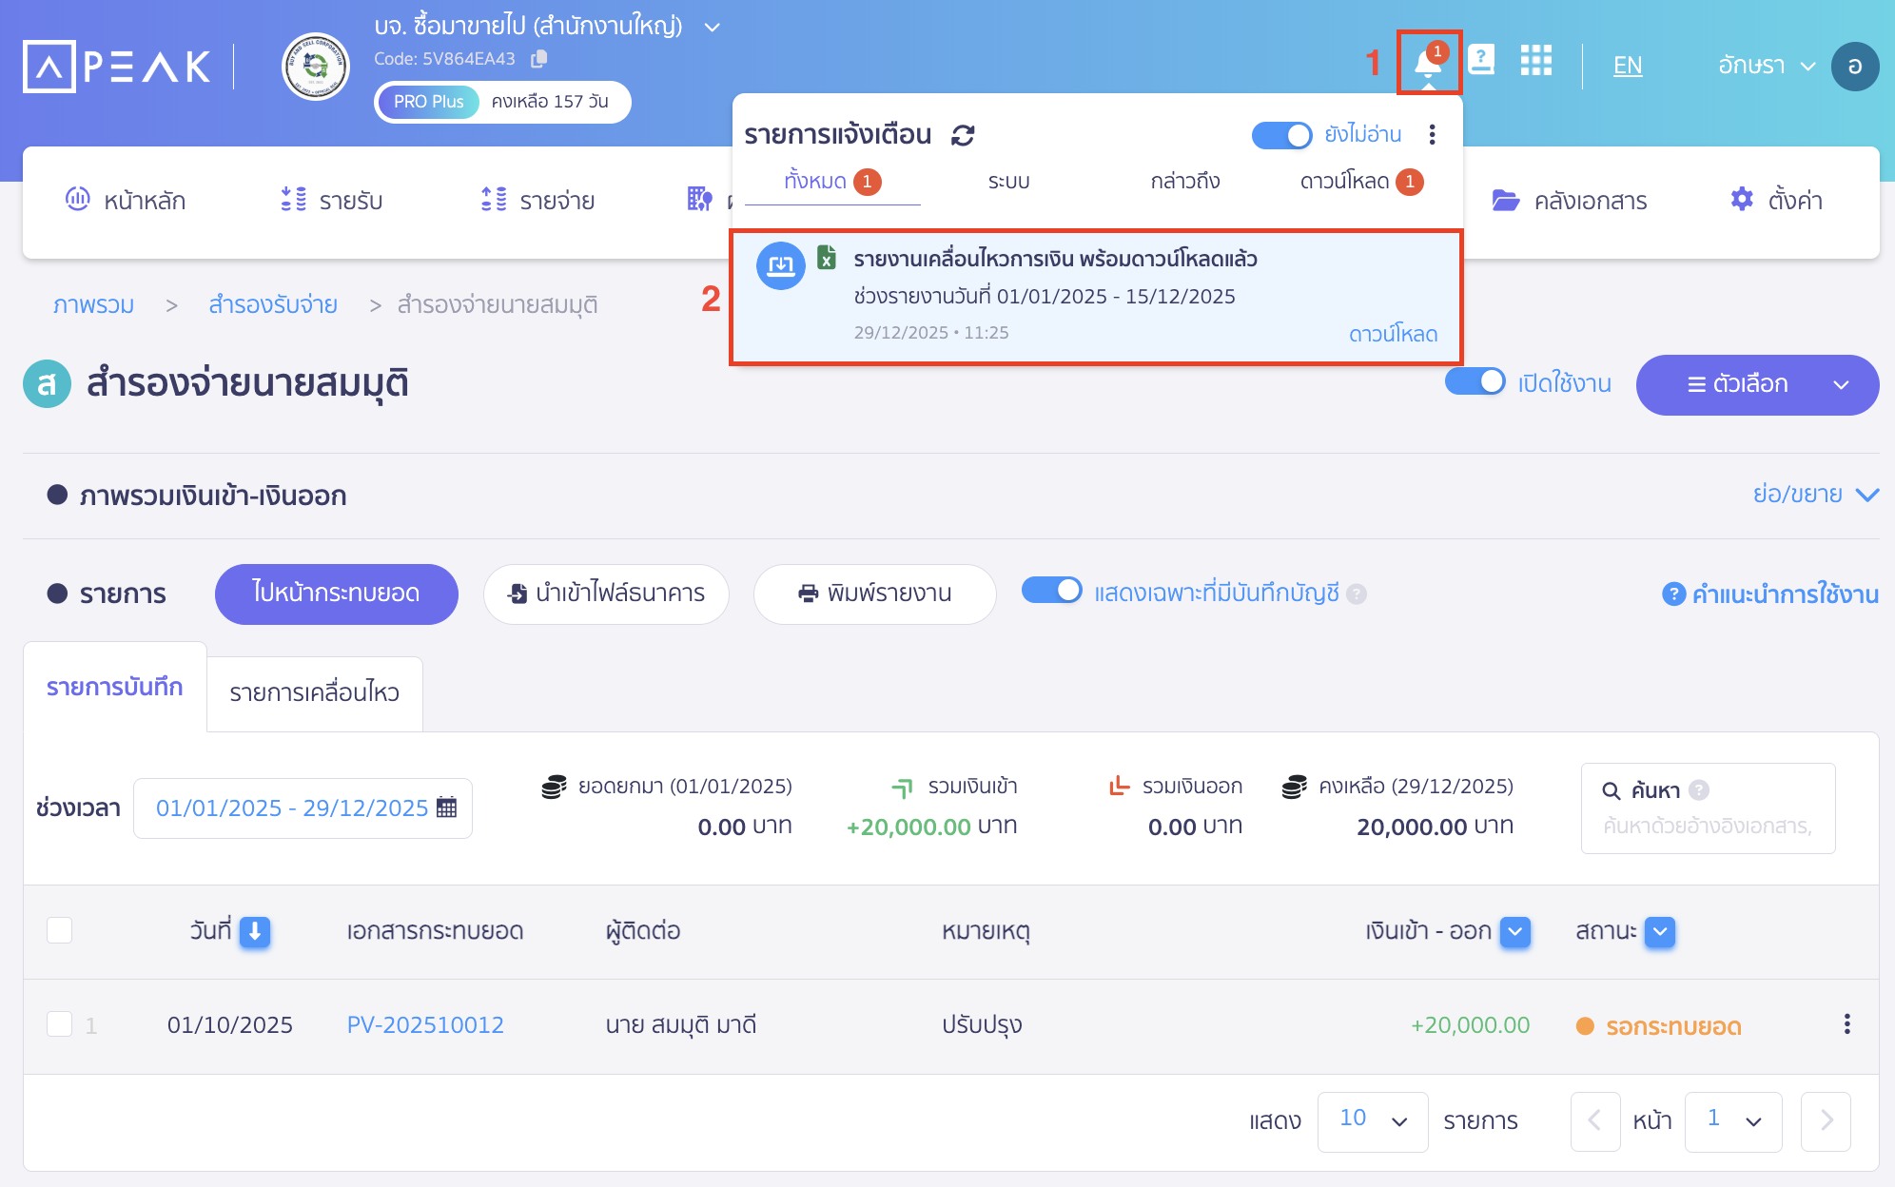Open row actions for PV-202510012
The width and height of the screenshot is (1895, 1187).
(x=1846, y=1024)
